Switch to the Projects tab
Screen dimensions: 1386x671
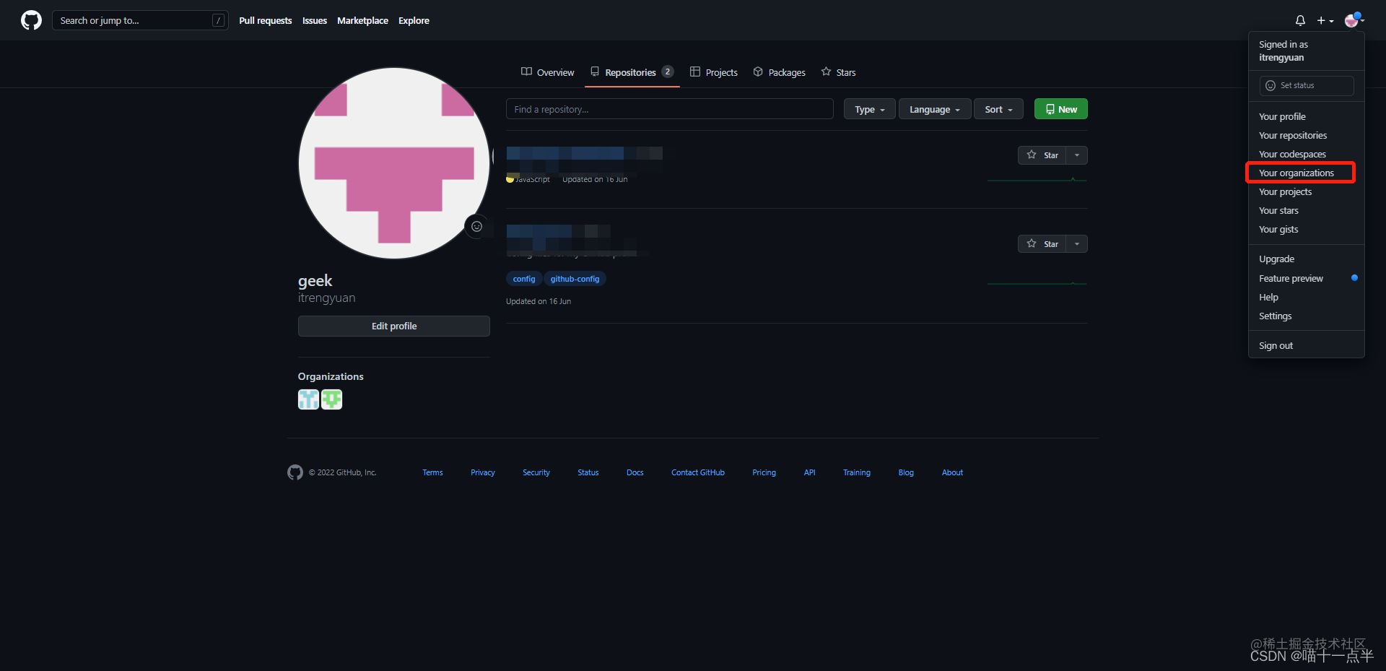[714, 72]
